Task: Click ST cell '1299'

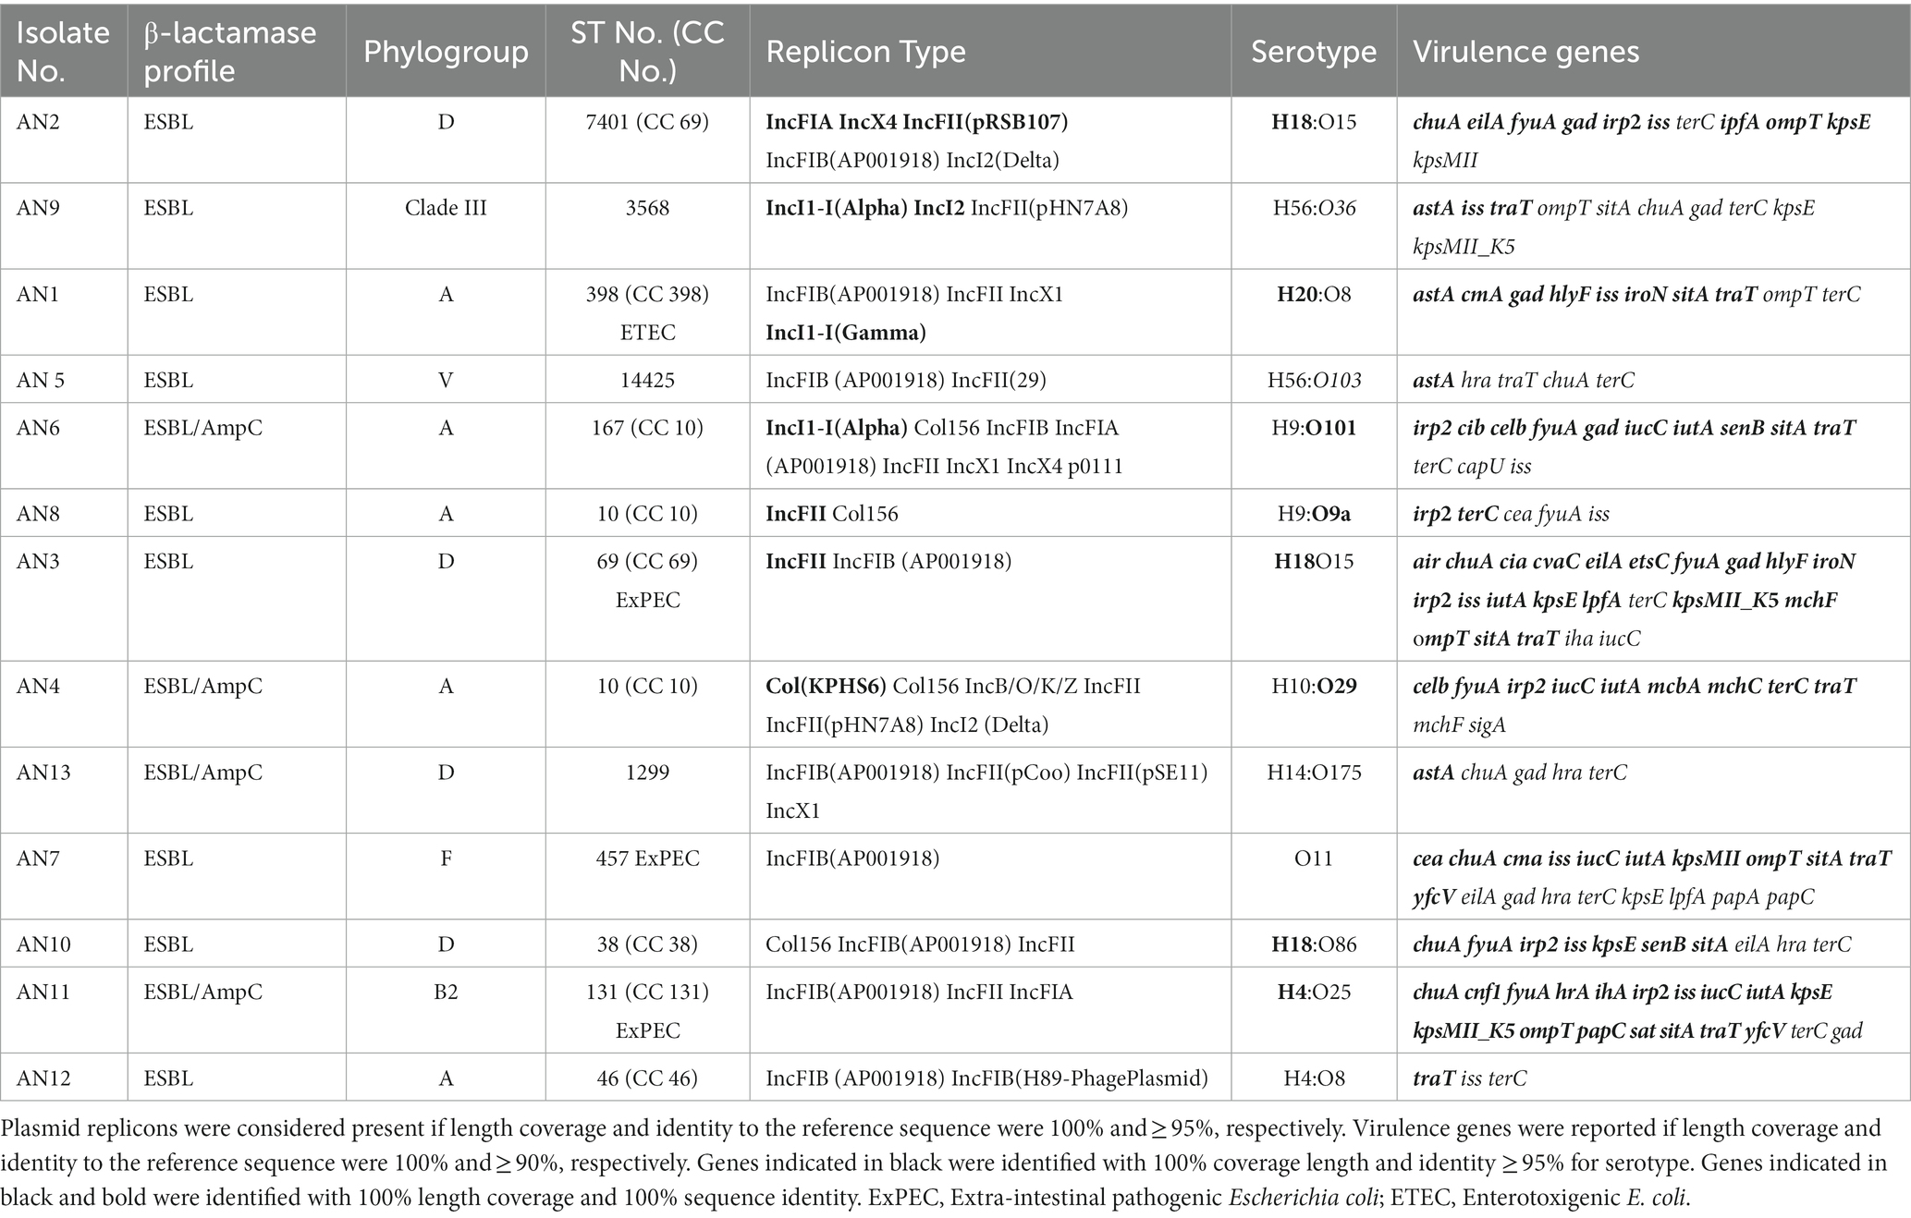Action: coord(647,772)
